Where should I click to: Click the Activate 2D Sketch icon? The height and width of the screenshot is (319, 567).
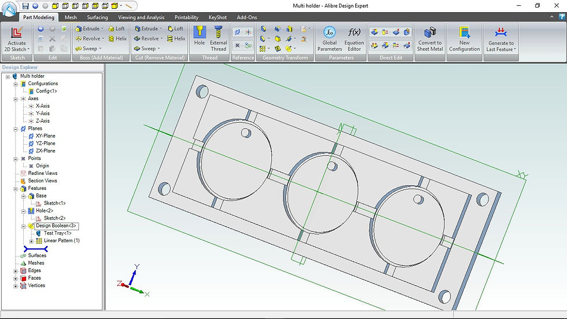17,32
